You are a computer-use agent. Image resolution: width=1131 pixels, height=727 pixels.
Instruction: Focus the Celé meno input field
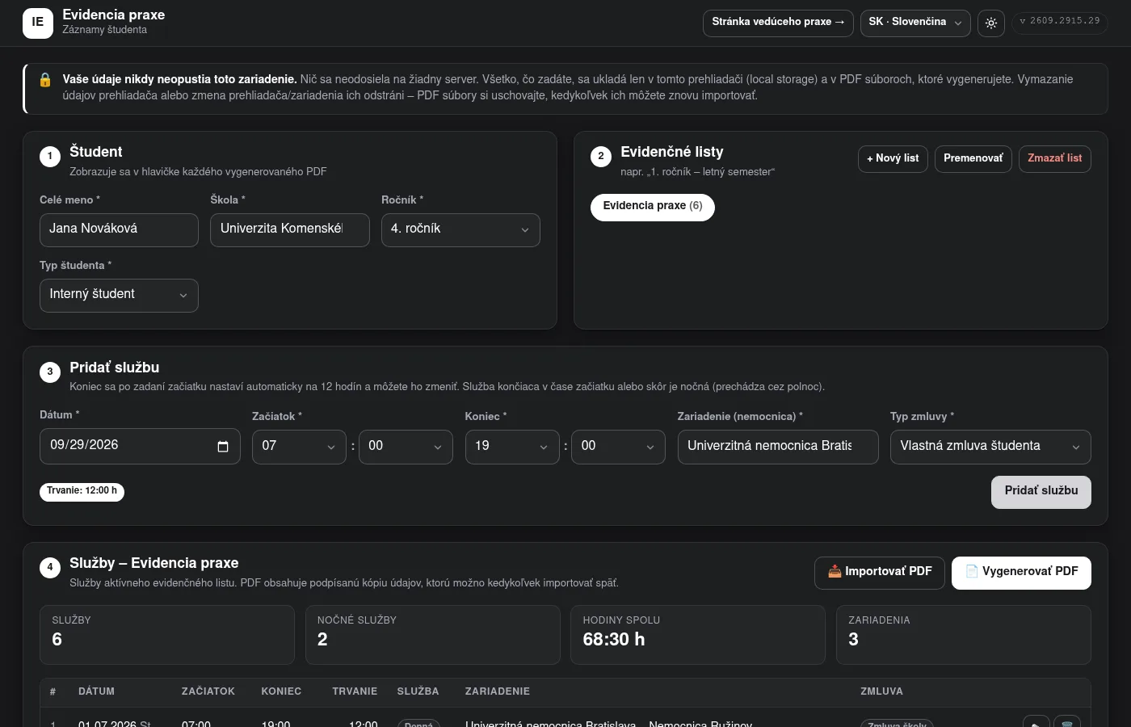point(119,229)
